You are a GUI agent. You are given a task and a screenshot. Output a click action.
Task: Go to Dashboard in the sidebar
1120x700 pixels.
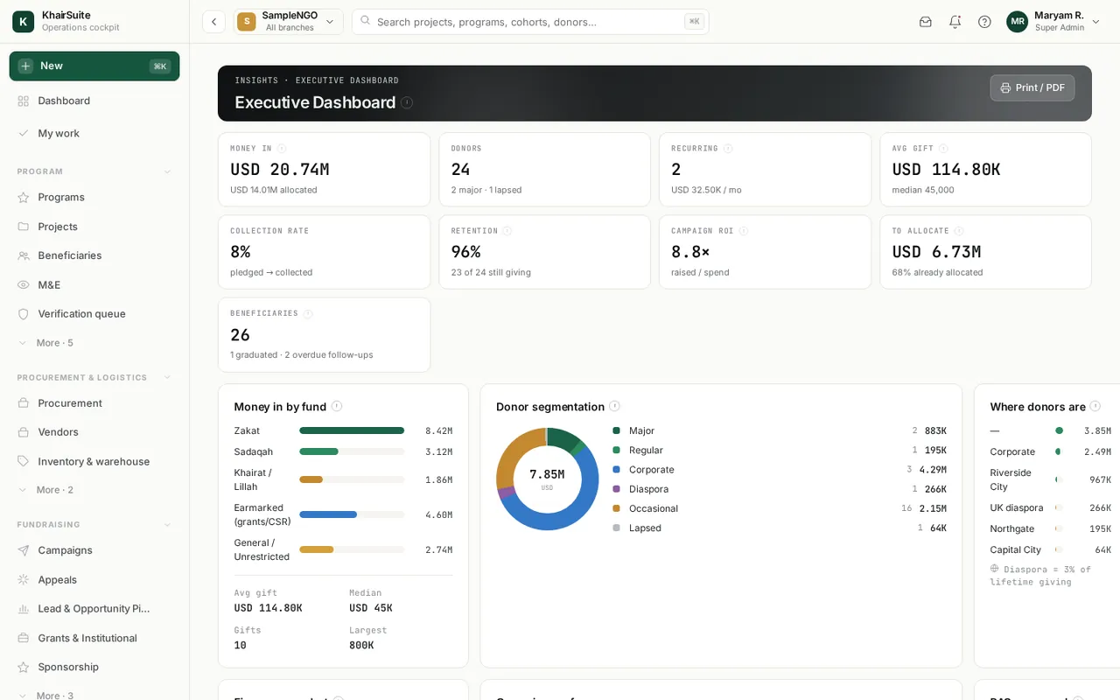click(x=94, y=101)
